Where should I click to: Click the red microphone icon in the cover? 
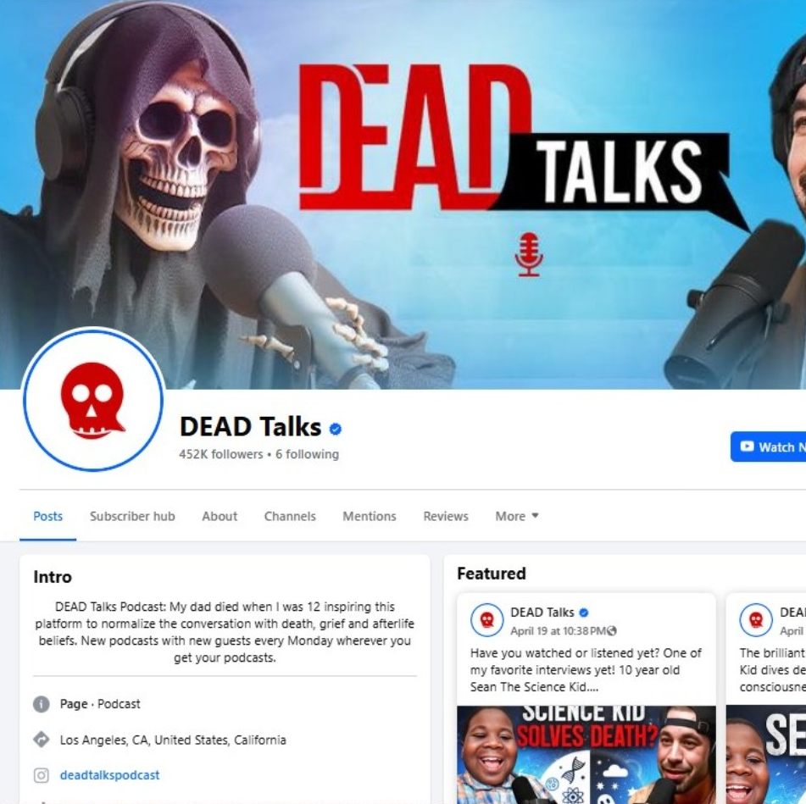tap(529, 255)
